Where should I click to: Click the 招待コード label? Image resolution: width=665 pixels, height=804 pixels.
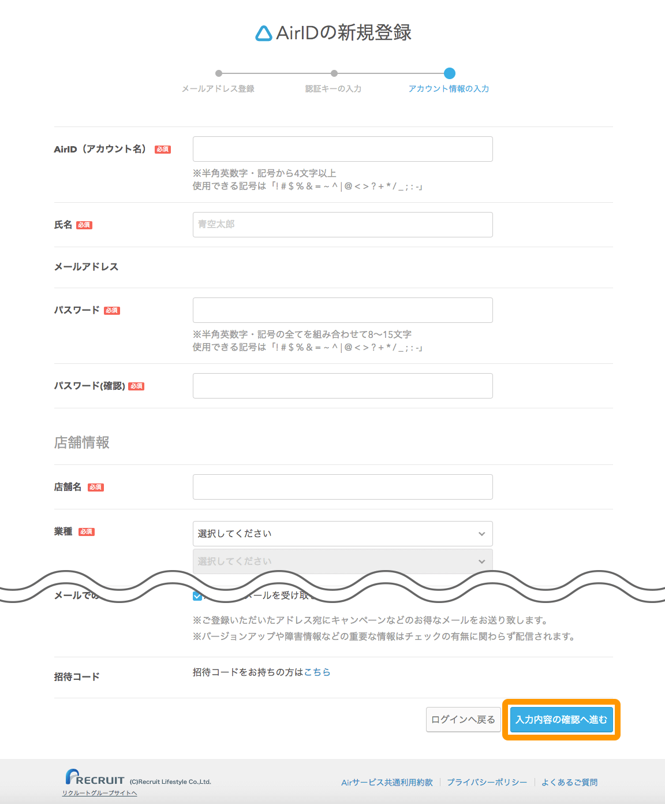[x=77, y=677]
